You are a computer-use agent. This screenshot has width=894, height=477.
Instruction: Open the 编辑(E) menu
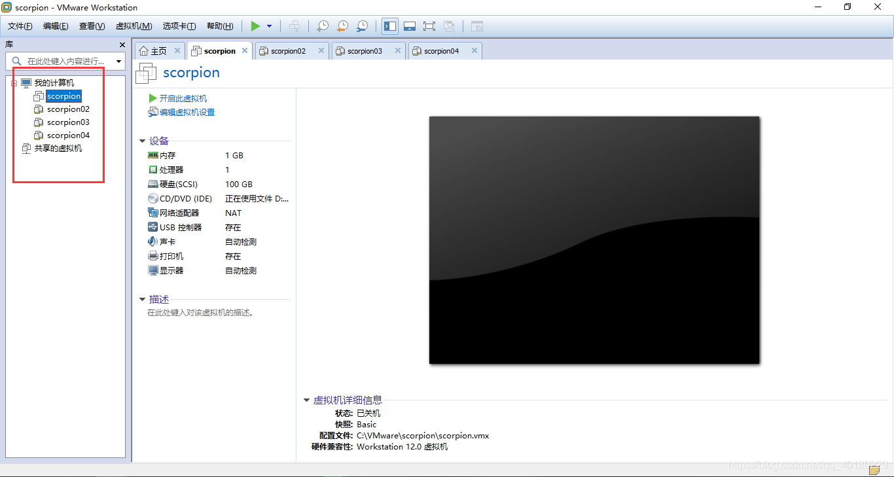56,26
